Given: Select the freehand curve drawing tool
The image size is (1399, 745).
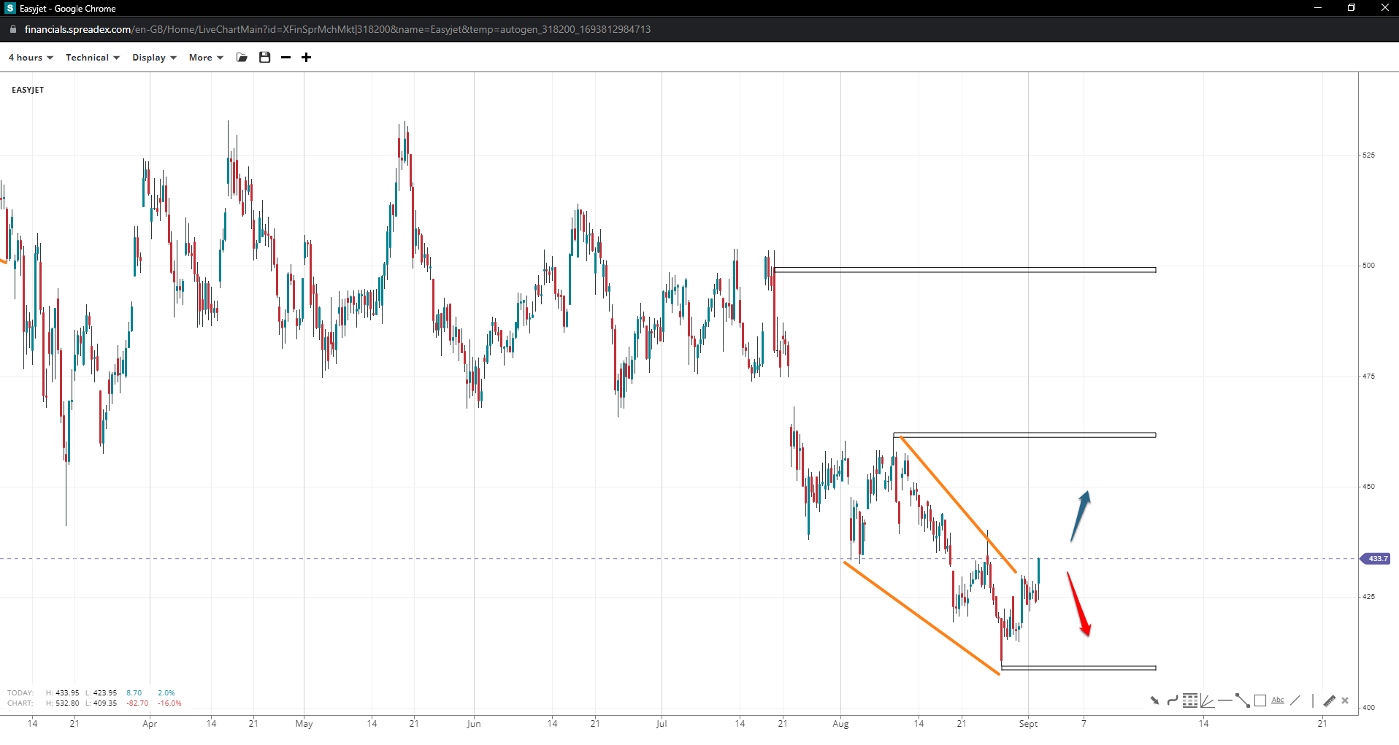Looking at the screenshot, I should (x=1173, y=700).
